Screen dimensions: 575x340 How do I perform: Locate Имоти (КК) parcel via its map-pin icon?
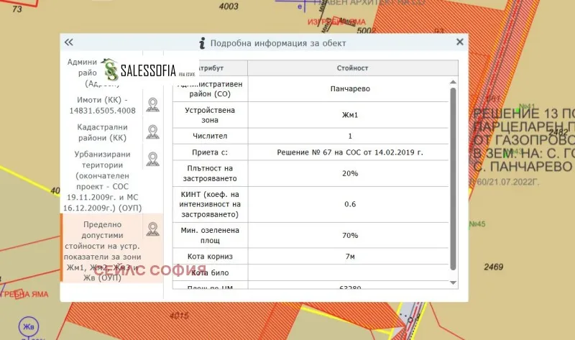(x=152, y=105)
